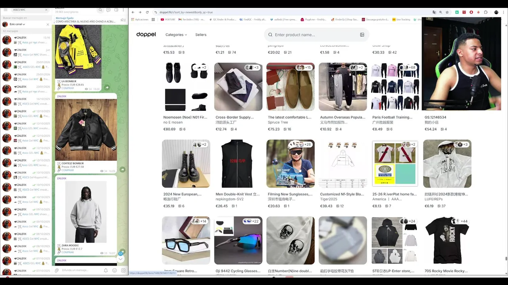Click the translate page icon in address bar
Viewport: 508px width, 285px height.
(x=434, y=12)
